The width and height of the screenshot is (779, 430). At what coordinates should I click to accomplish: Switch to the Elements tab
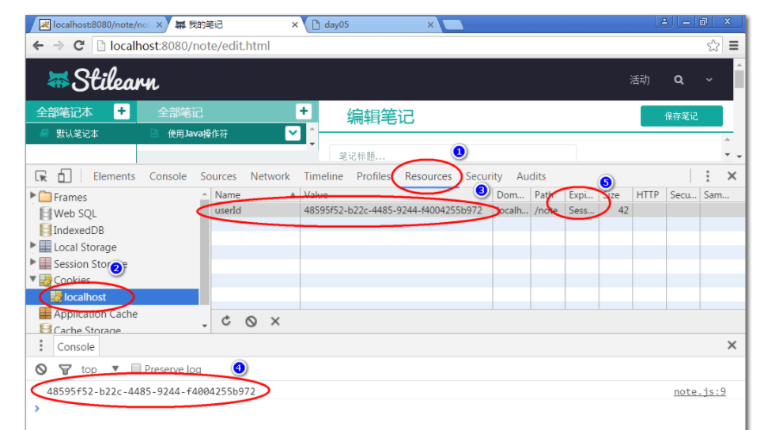point(114,176)
